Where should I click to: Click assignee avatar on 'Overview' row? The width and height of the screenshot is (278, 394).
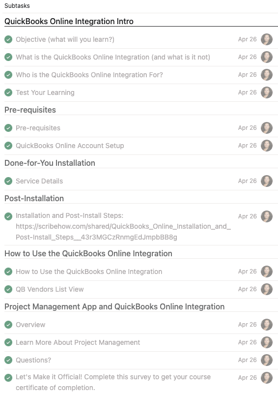267,325
